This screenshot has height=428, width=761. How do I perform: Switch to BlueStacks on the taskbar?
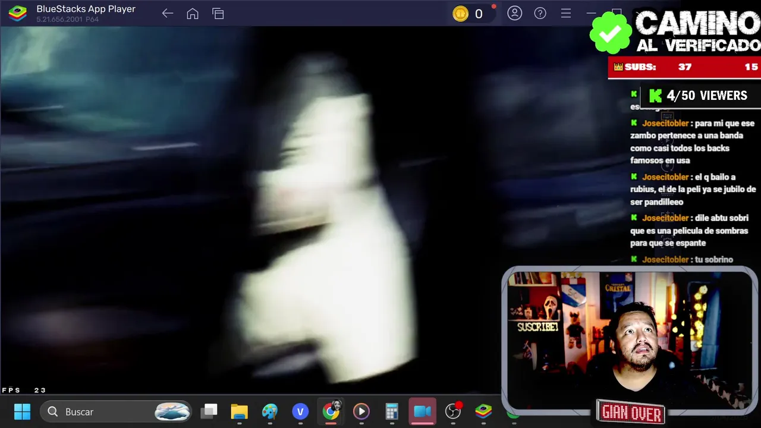pos(483,411)
